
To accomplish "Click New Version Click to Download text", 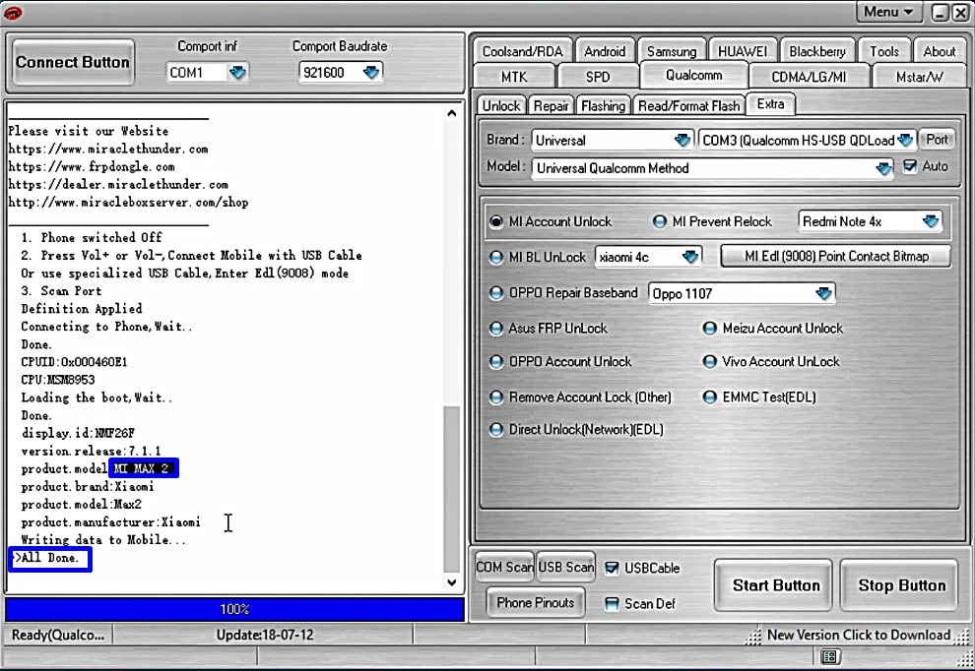I will (x=858, y=635).
